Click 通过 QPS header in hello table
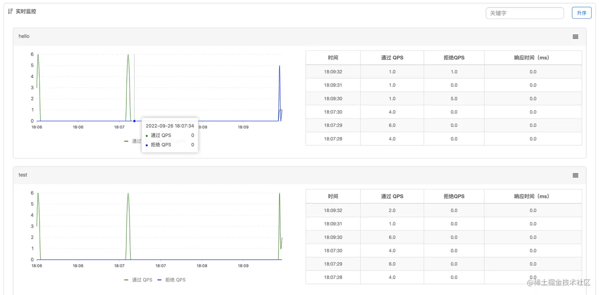599x295 pixels. click(392, 57)
